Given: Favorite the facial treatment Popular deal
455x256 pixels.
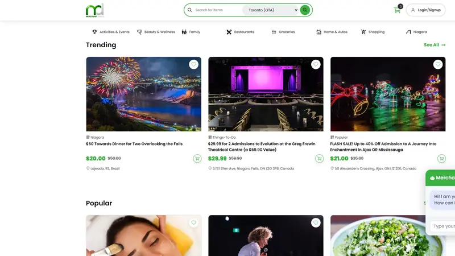Looking at the screenshot, I should click(x=193, y=222).
